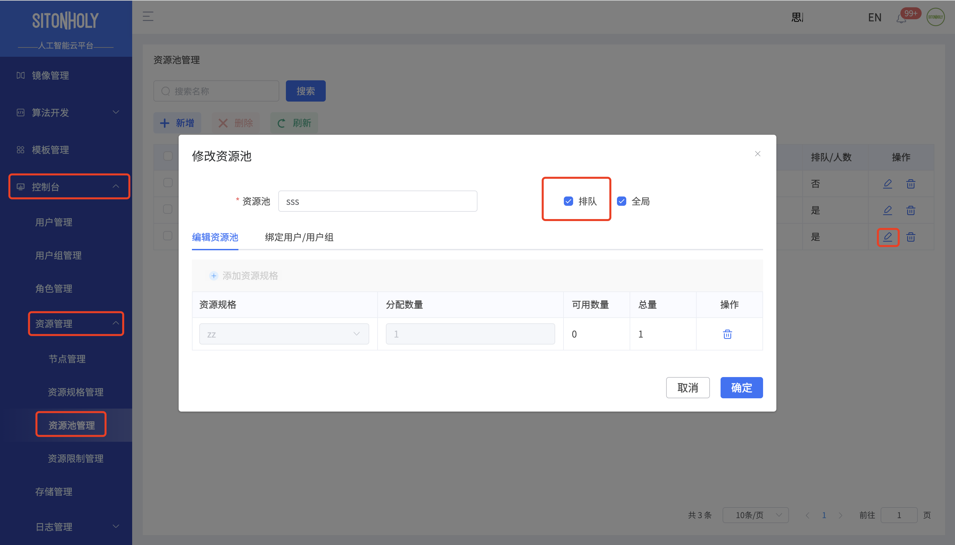This screenshot has height=545, width=955.
Task: Click the 删除 delete button
Action: point(235,123)
